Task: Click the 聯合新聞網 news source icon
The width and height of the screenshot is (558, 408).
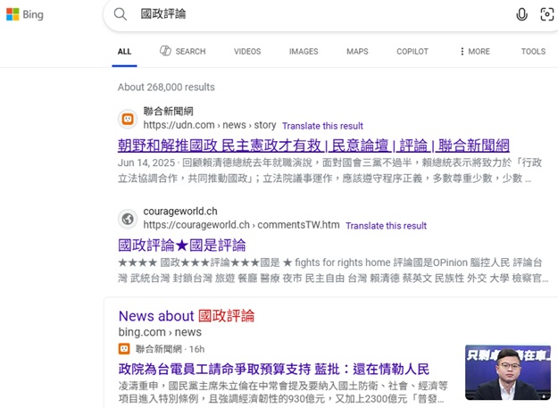Action: point(124,349)
